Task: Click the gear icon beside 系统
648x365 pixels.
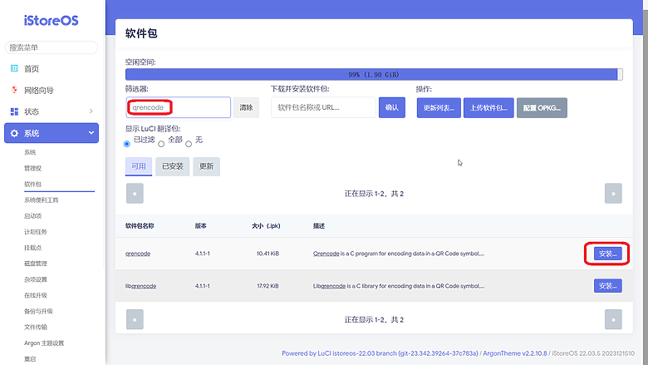Action: [x=14, y=133]
